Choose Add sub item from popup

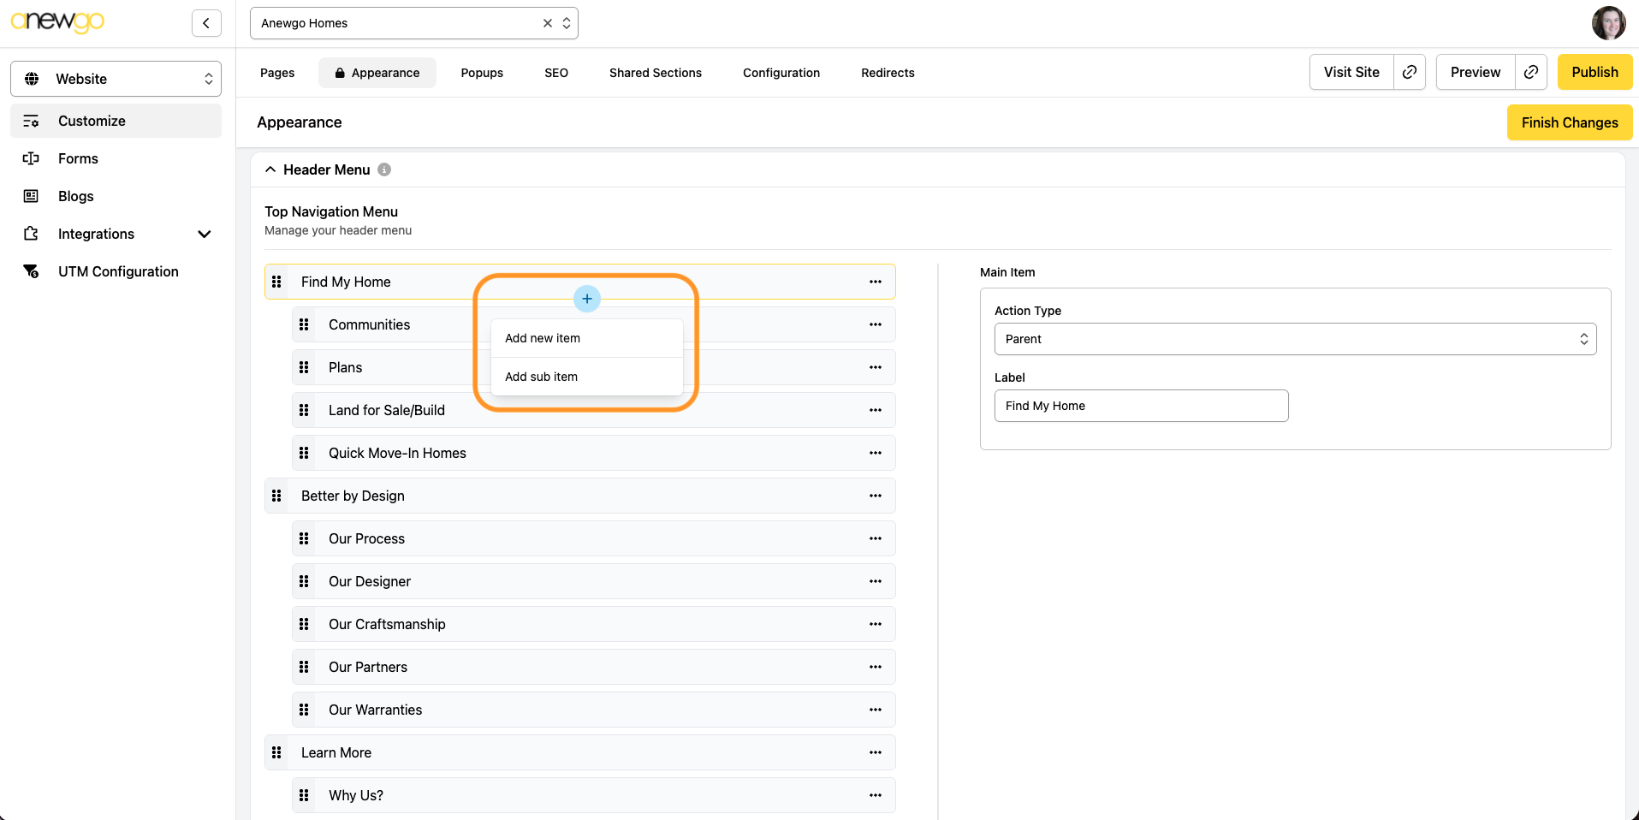541,377
